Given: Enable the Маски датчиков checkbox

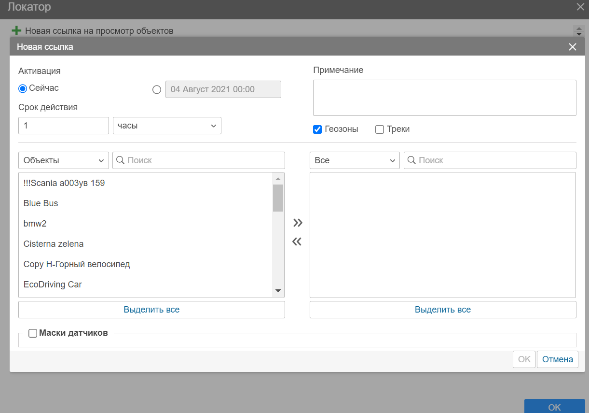Looking at the screenshot, I should point(33,333).
